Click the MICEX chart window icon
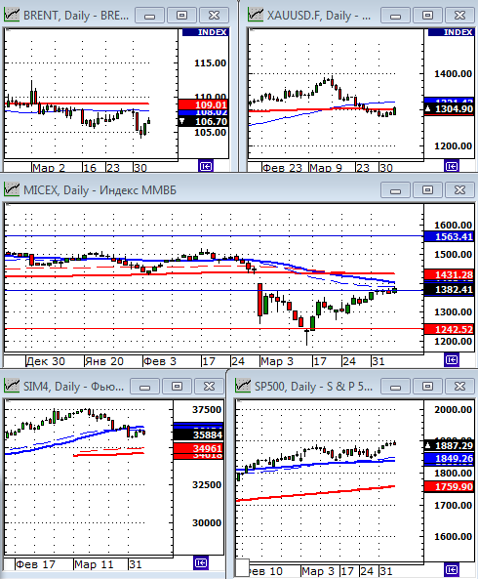The height and width of the screenshot is (579, 478). (12, 189)
